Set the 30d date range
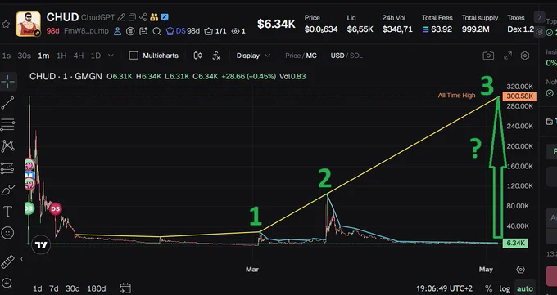557x295 pixels. 72,288
